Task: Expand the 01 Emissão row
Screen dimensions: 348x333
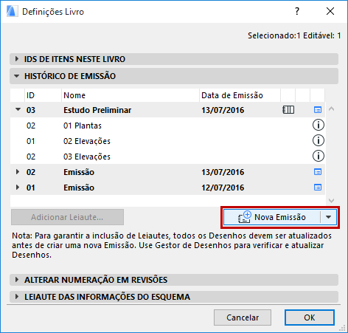Action: [18, 187]
